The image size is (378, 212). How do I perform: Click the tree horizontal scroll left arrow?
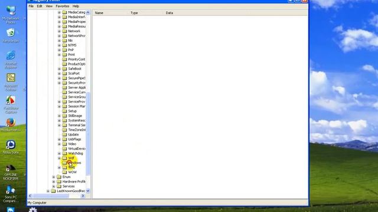pyautogui.click(x=30, y=196)
